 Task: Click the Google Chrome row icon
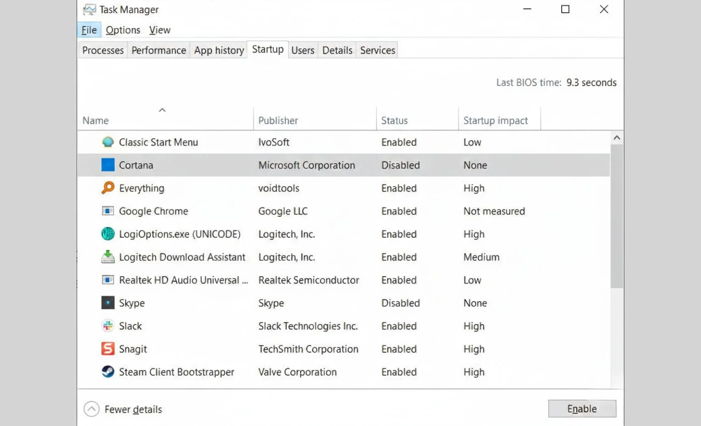tap(108, 211)
